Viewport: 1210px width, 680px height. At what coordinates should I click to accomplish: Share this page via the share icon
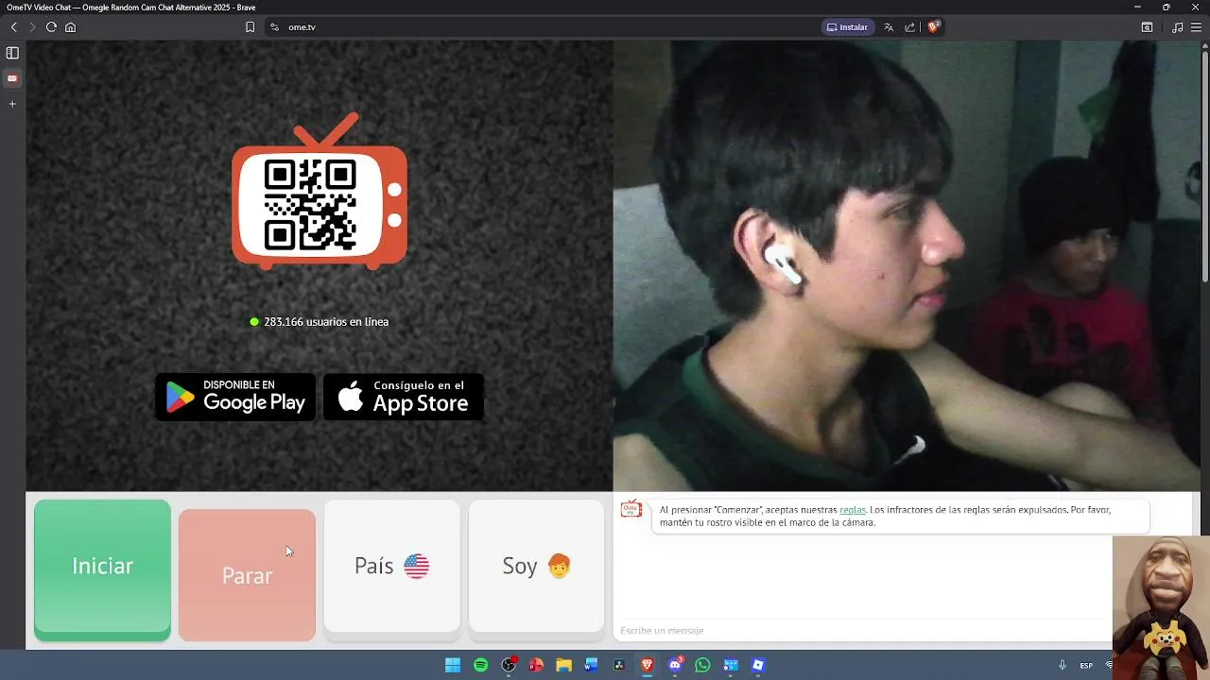coord(910,27)
